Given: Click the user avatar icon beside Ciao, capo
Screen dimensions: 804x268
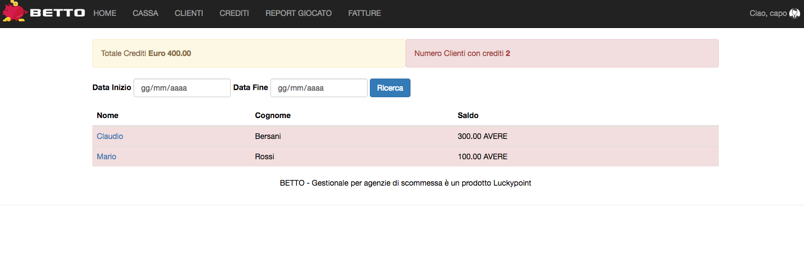Looking at the screenshot, I should click(x=794, y=13).
